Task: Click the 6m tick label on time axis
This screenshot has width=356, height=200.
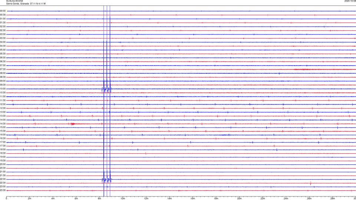Action: [76, 199]
